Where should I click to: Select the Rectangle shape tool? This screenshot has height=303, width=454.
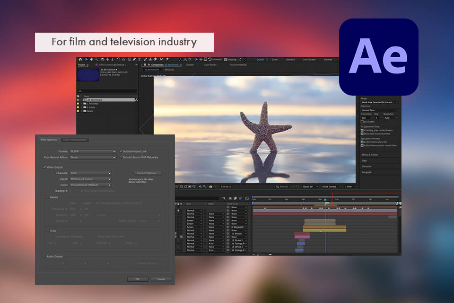(x=130, y=59)
